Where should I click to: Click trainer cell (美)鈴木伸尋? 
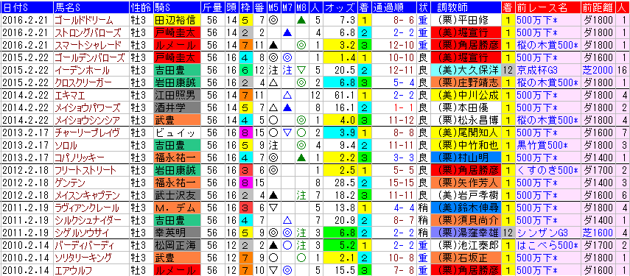point(466,208)
